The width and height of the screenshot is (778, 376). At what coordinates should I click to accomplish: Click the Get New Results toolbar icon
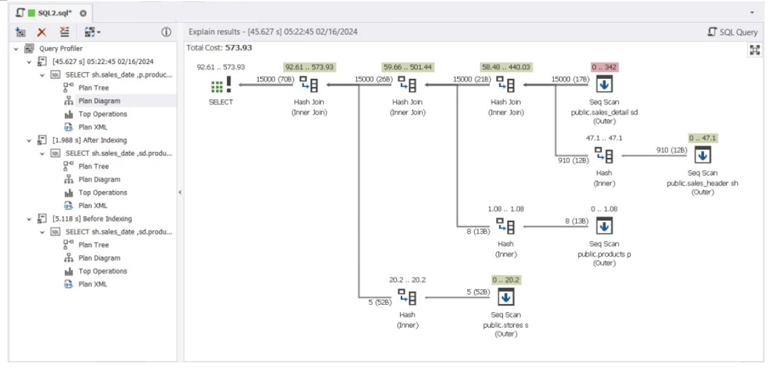click(x=20, y=32)
